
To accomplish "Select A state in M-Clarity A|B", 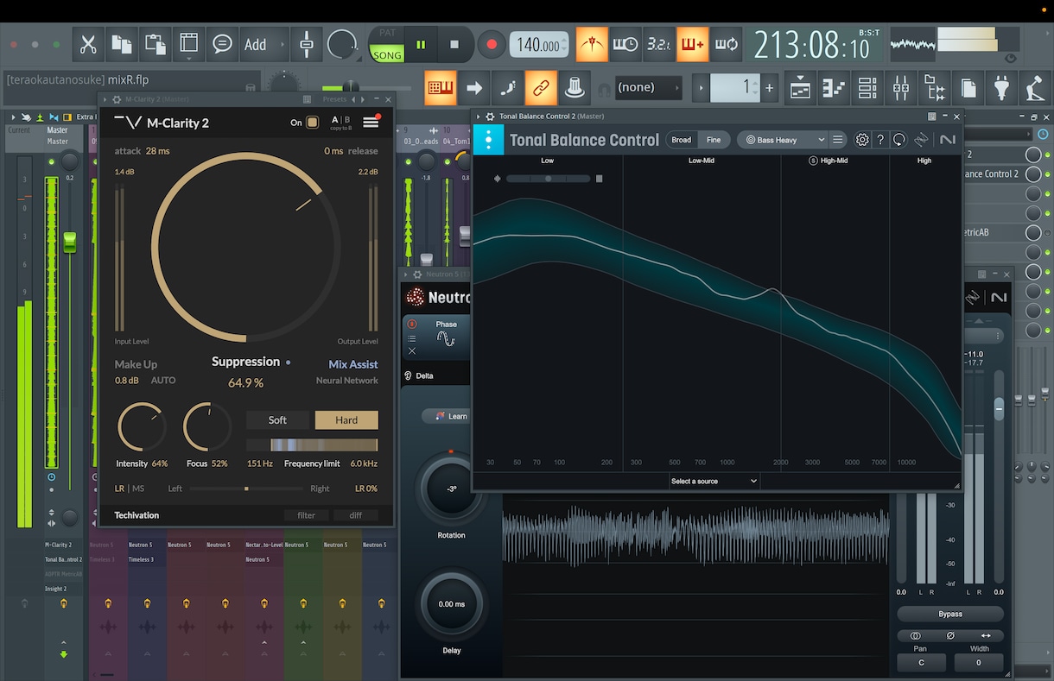I will (335, 119).
